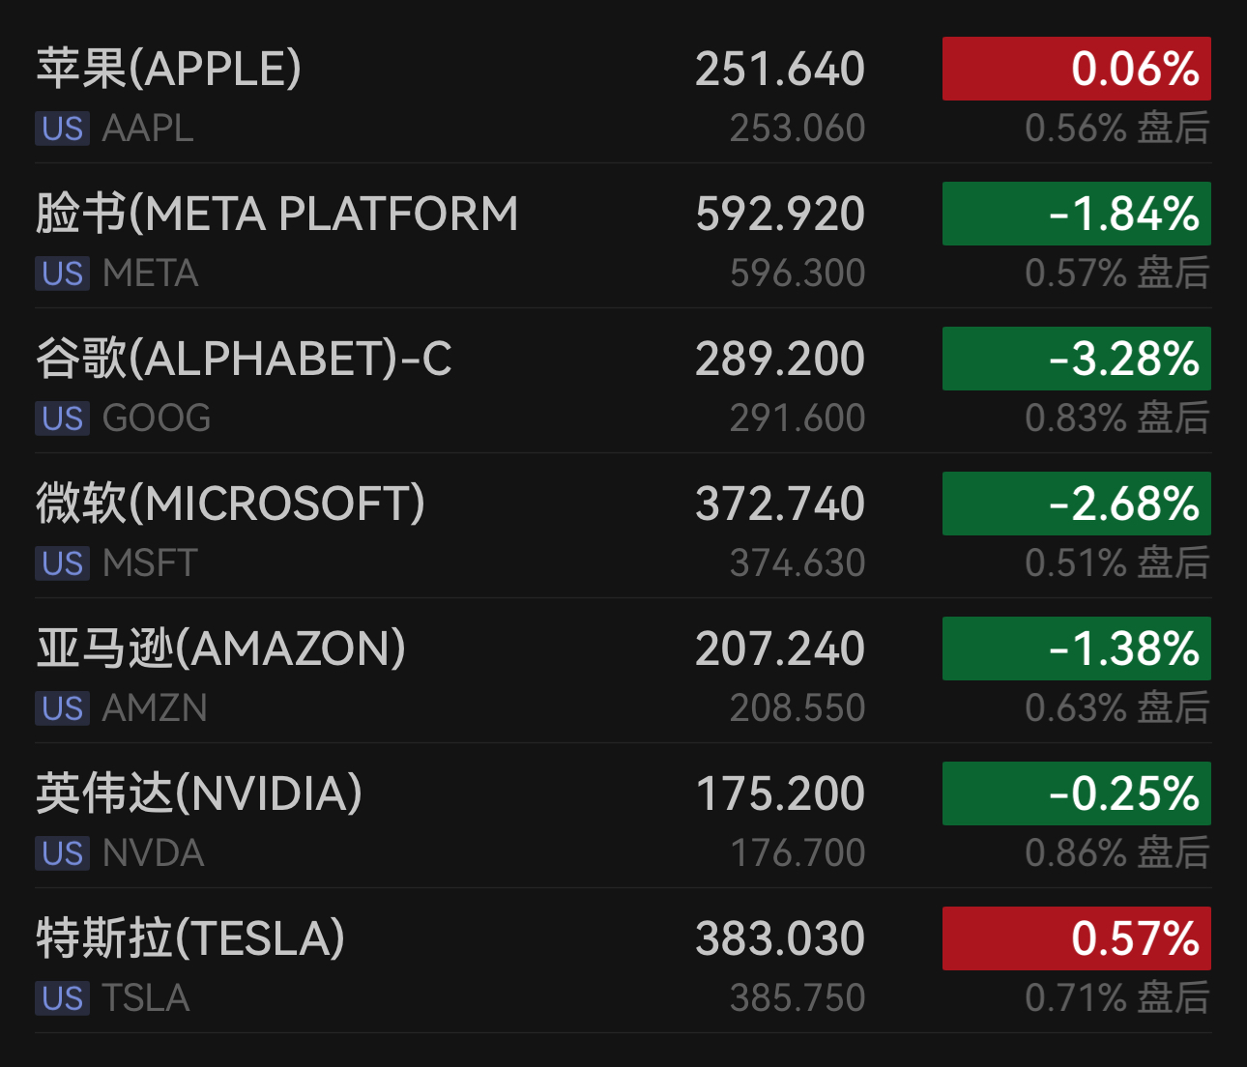Click Meta's current price 592.920
This screenshot has width=1247, height=1067.
pyautogui.click(x=778, y=214)
